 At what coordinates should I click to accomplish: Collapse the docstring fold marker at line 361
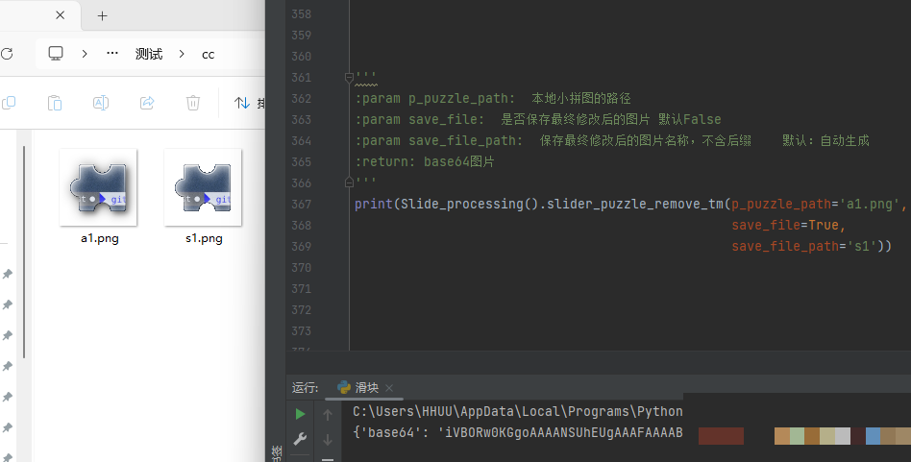pyautogui.click(x=349, y=77)
